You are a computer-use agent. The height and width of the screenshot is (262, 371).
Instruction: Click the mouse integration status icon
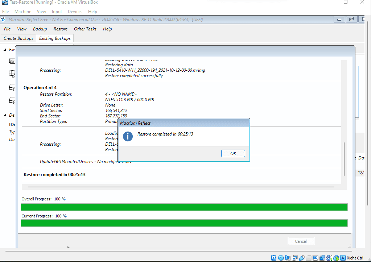pyautogui.click(x=336, y=258)
